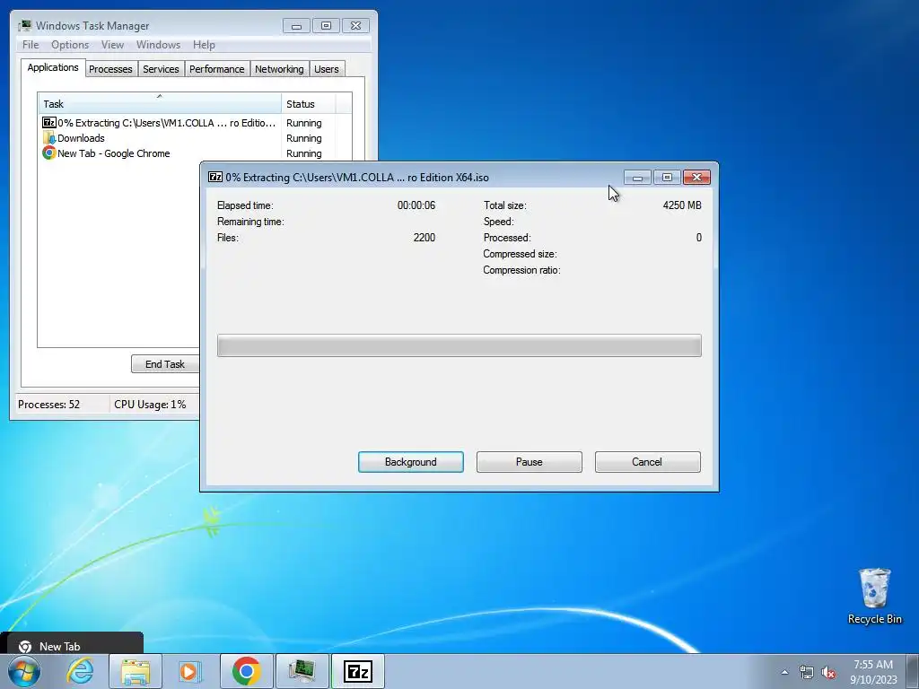Click End Task button in Task Manager
This screenshot has height=689, width=919.
(165, 364)
